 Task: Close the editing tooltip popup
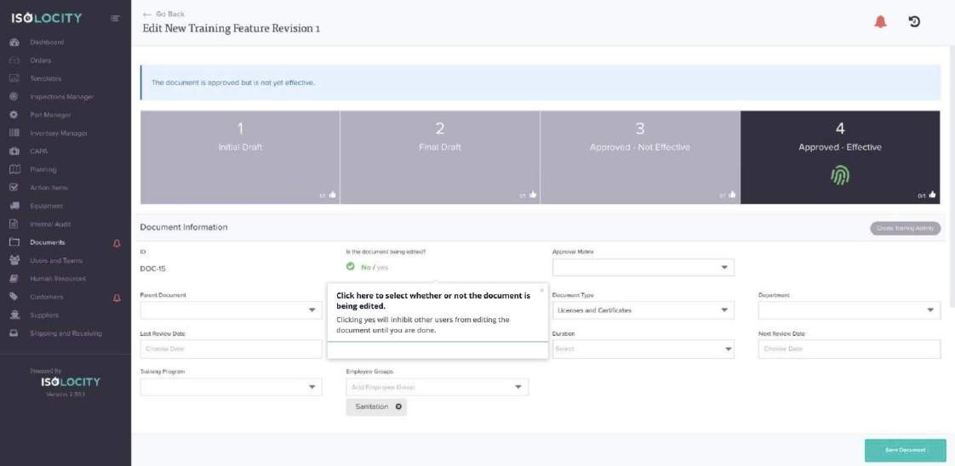click(x=541, y=290)
